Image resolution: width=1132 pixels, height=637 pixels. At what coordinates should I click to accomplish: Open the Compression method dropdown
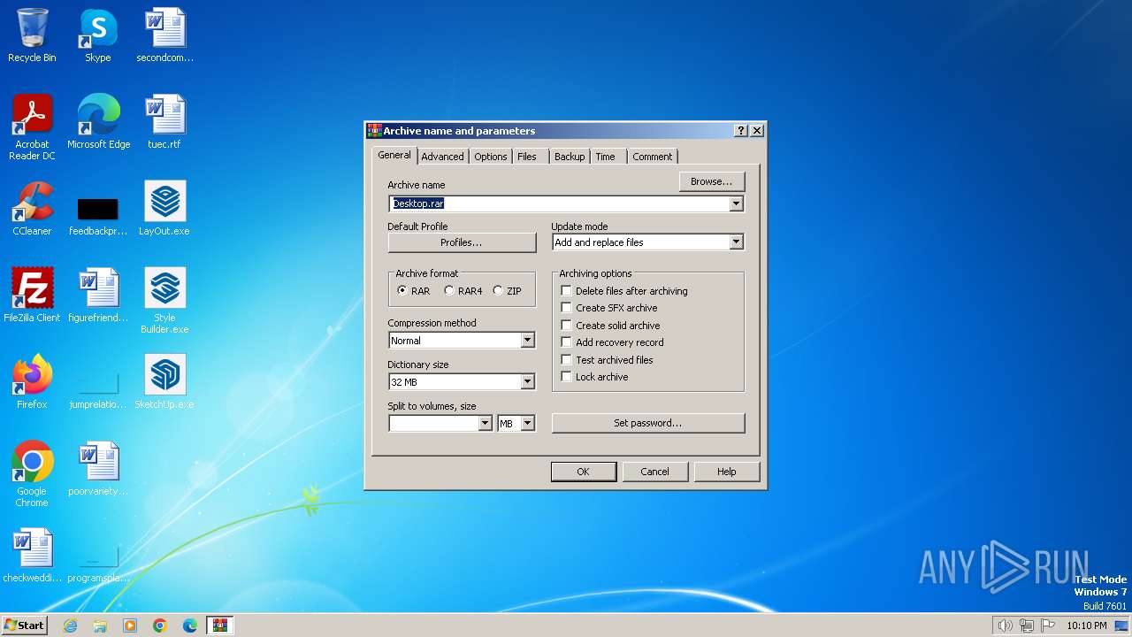pyautogui.click(x=527, y=341)
